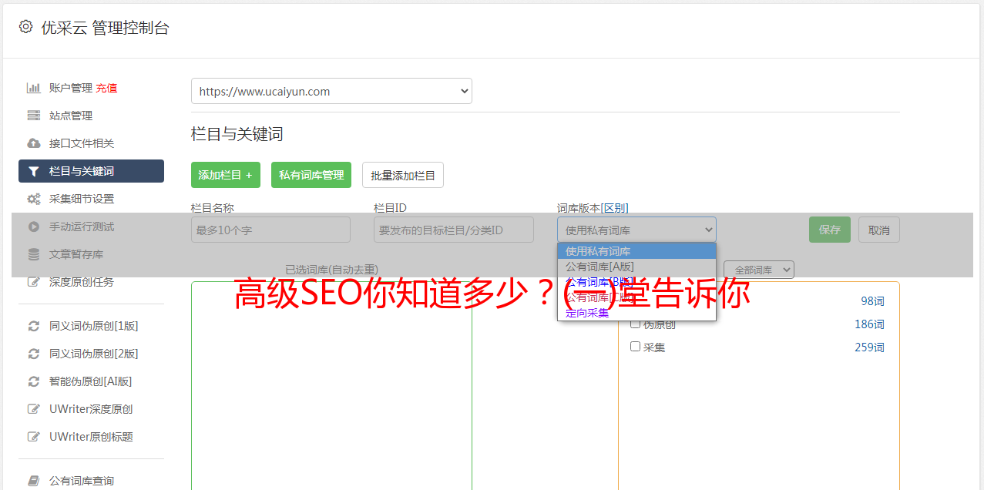
Task: Click the 259词 count
Action: (x=869, y=347)
